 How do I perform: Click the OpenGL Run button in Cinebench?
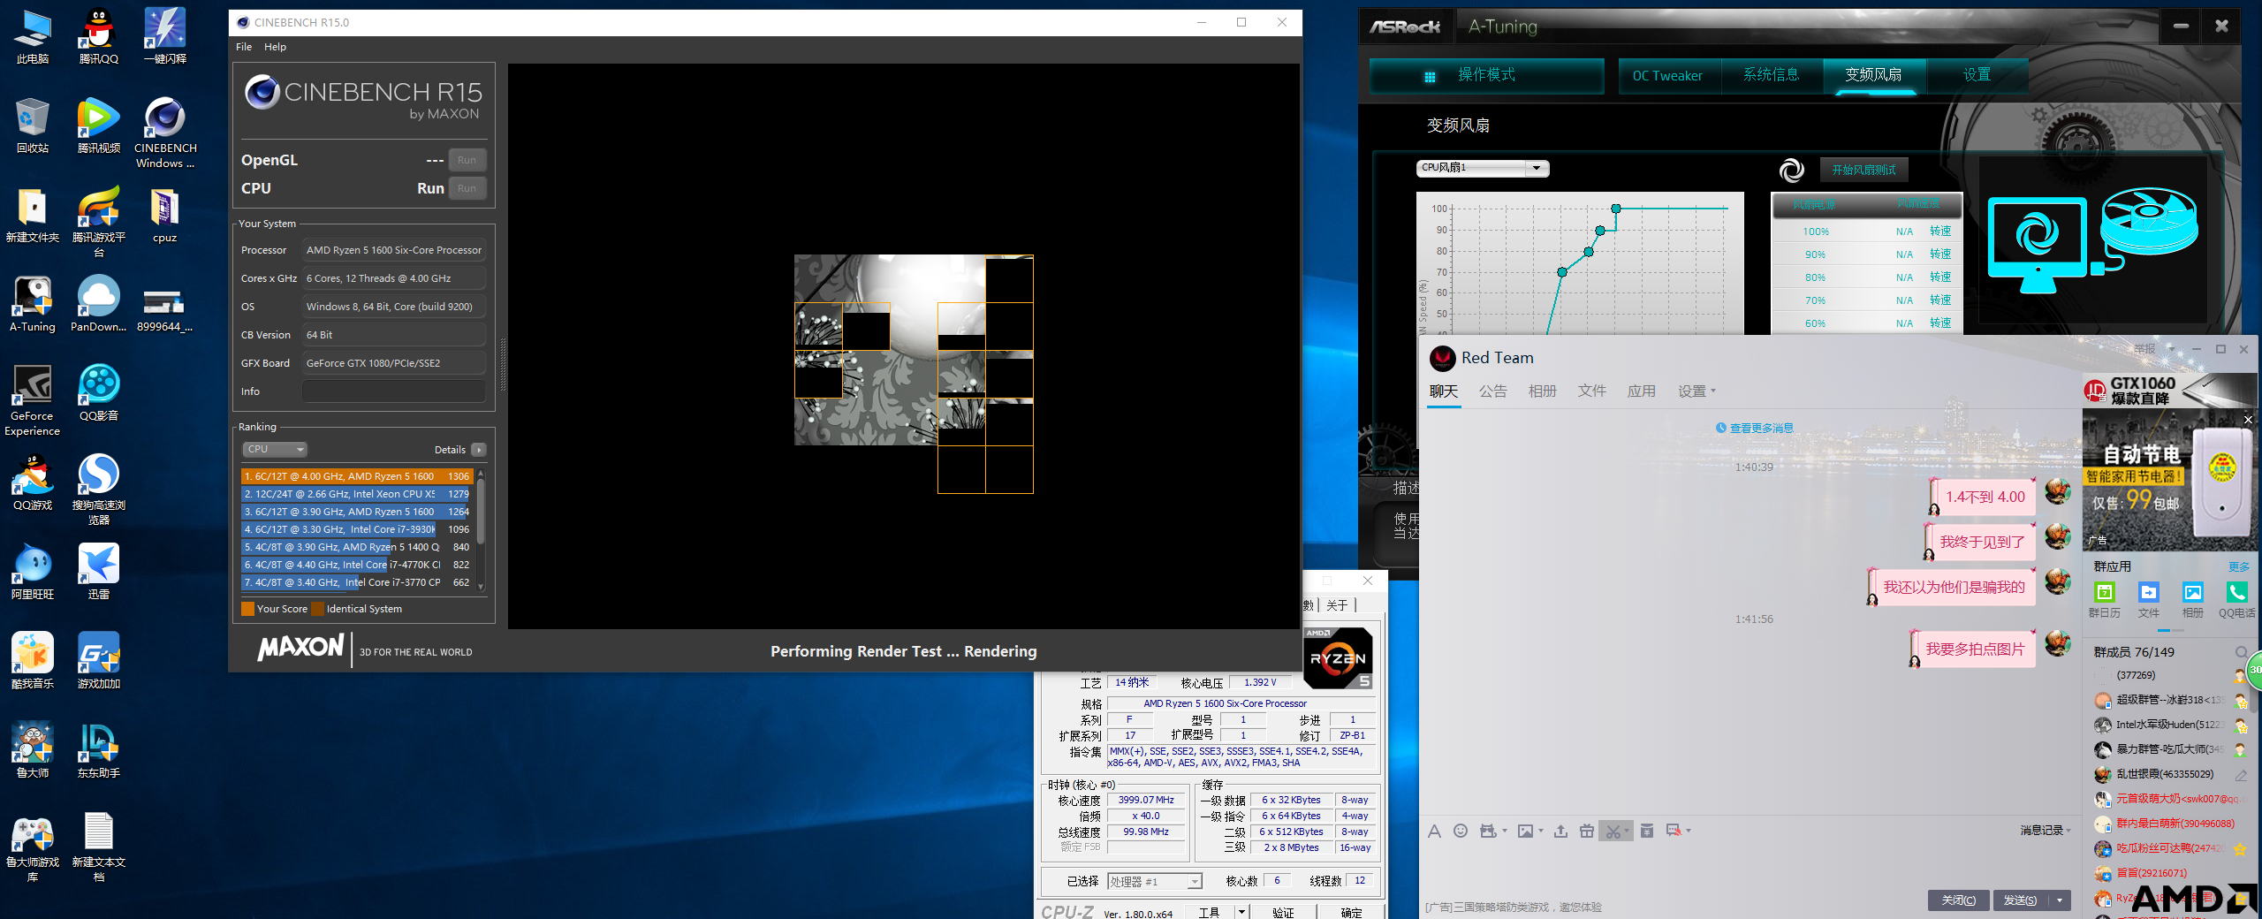point(467,160)
